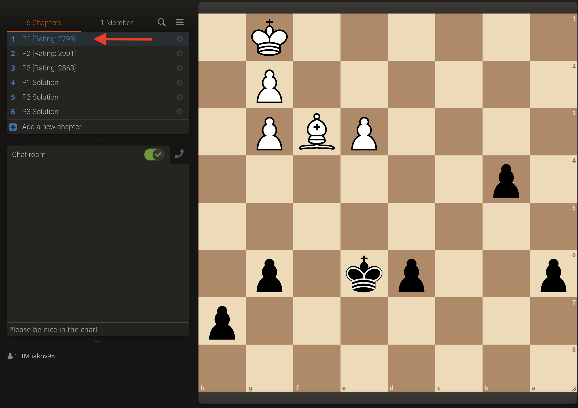Click the blue plus new chapter icon

[x=13, y=127]
